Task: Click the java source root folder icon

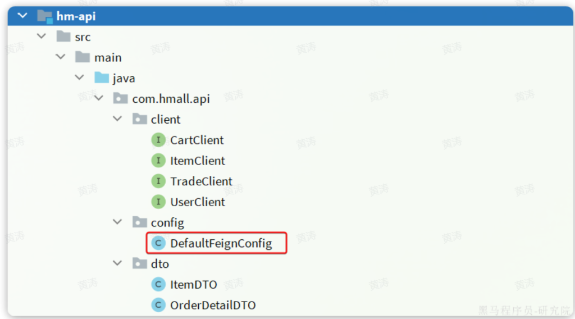Action: pos(101,78)
